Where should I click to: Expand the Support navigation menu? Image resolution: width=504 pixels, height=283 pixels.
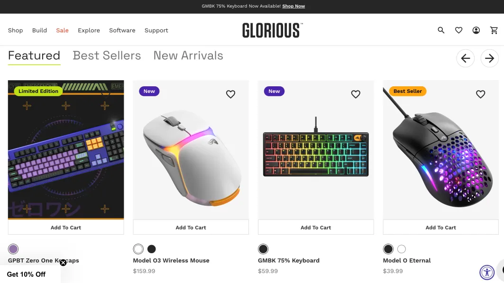pyautogui.click(x=156, y=30)
